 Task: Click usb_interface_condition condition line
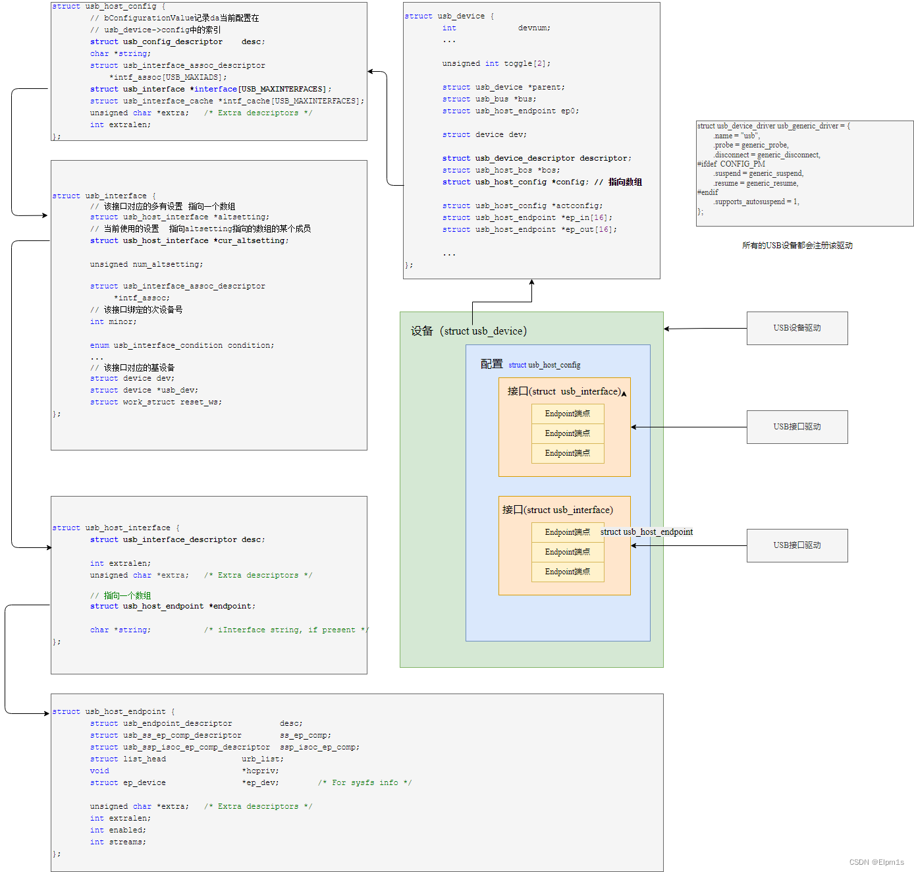coord(182,345)
